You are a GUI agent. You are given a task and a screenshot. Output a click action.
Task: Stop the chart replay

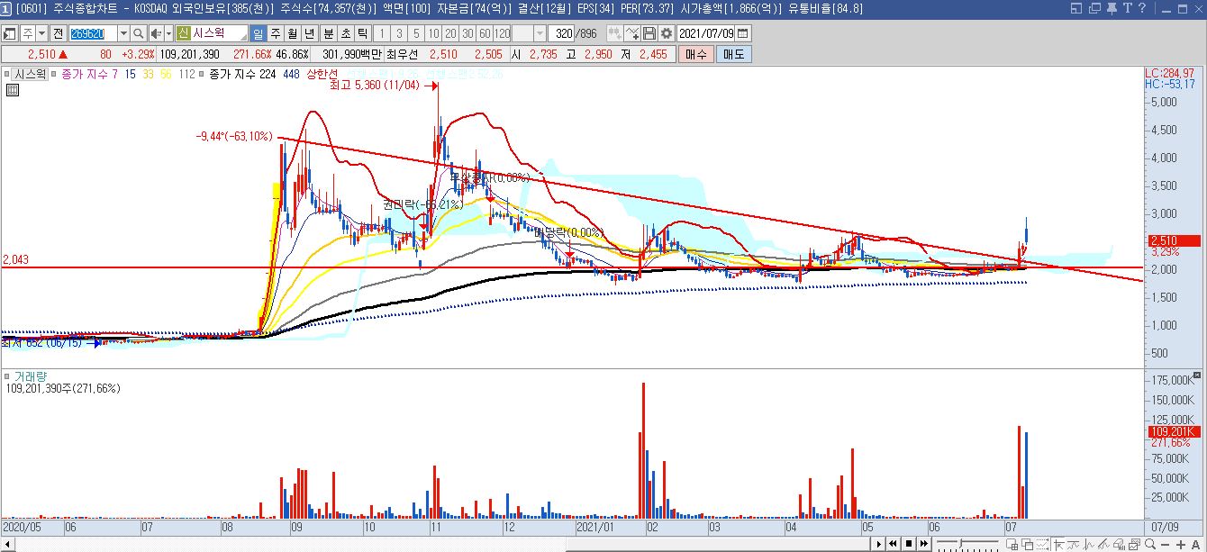[909, 544]
